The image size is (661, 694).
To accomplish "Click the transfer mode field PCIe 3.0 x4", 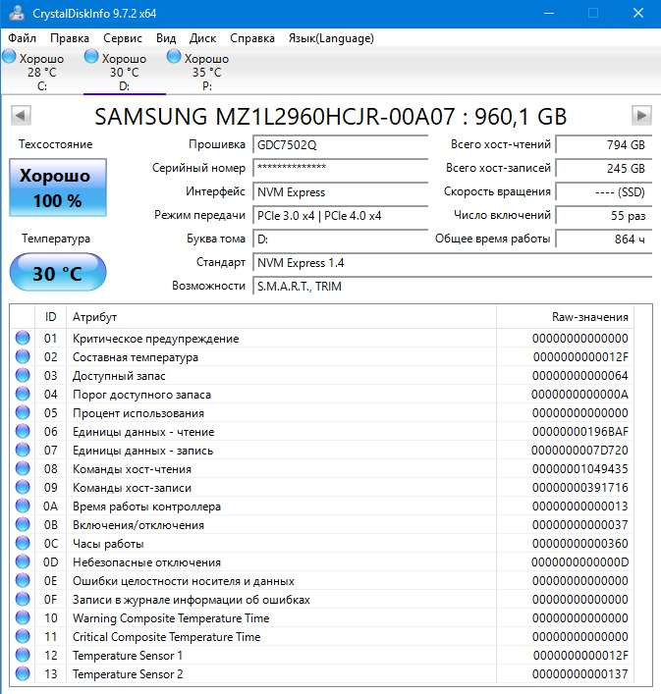I will pos(341,216).
